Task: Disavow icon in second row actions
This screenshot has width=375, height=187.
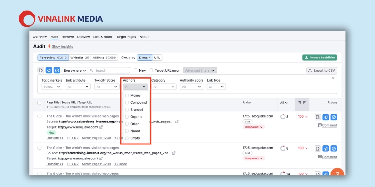Action: 334,149
